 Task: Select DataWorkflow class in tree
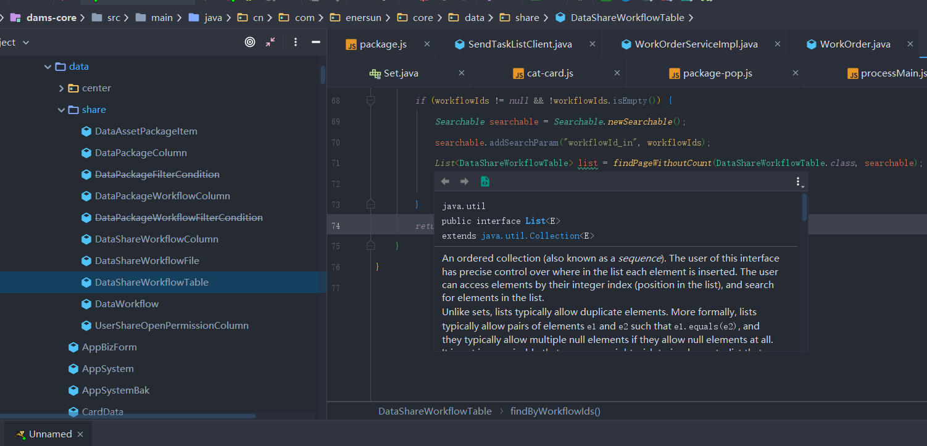tap(127, 304)
